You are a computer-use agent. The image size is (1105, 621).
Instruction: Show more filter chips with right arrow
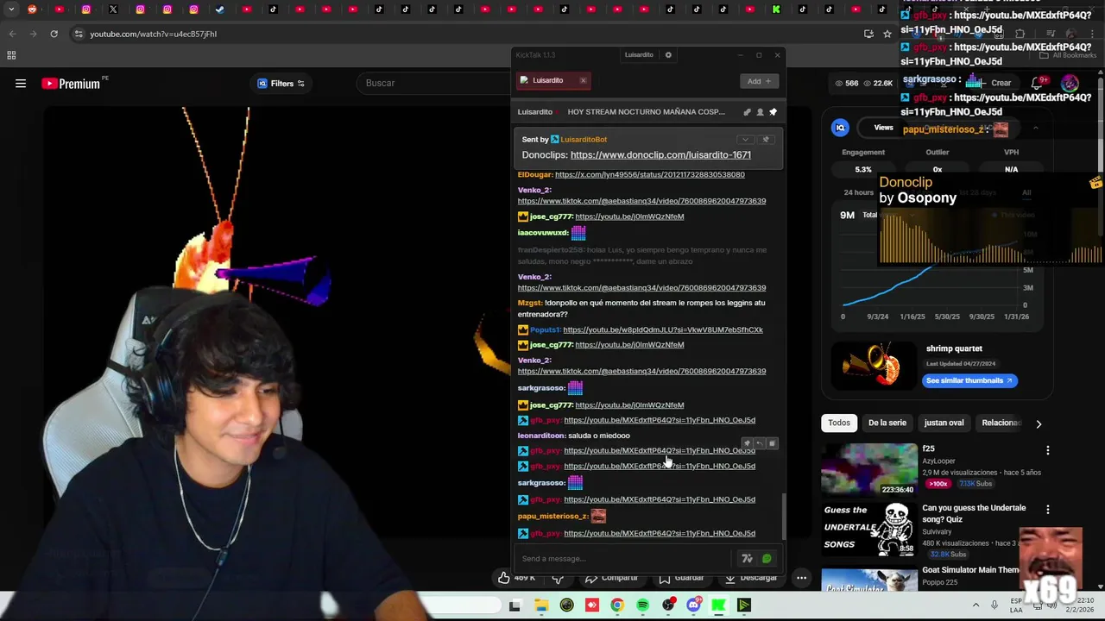point(1039,423)
